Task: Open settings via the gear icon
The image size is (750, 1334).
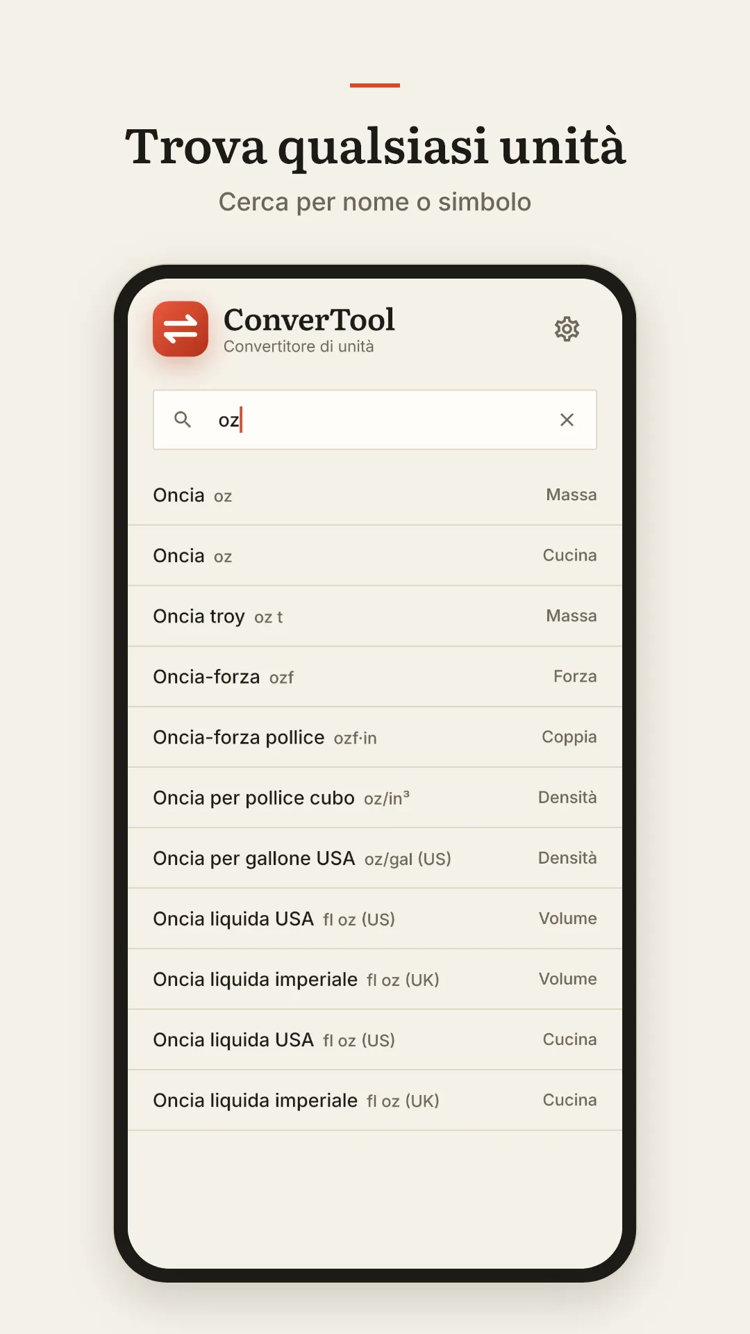Action: pos(567,329)
